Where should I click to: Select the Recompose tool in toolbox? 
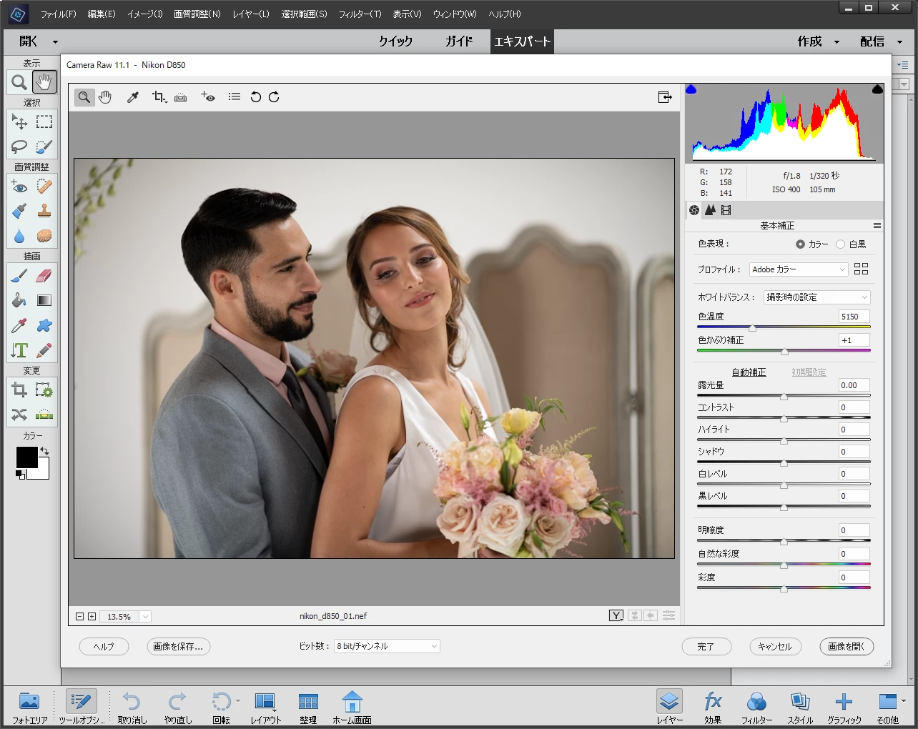click(44, 390)
